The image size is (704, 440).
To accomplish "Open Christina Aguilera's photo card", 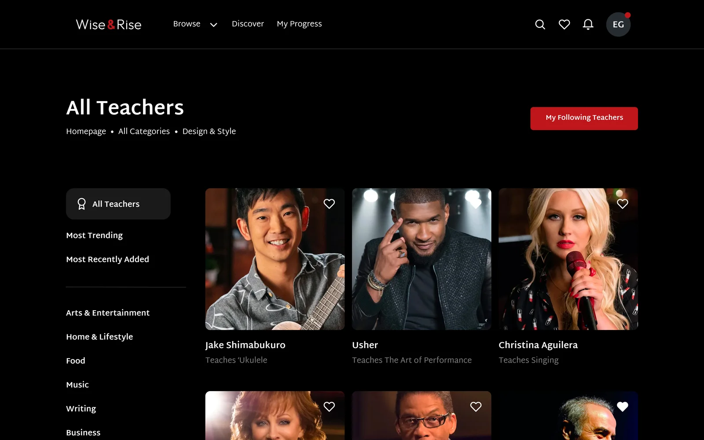I will (568, 259).
